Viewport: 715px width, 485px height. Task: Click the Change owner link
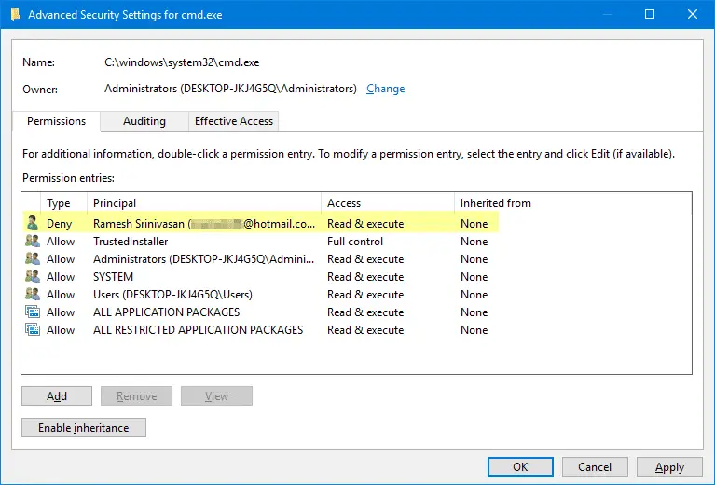(x=385, y=89)
